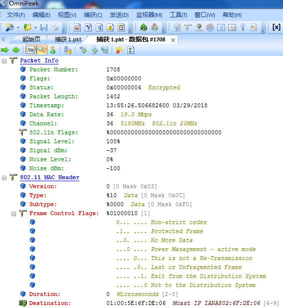Open the Alarms warning triangle icon
Viewport: 283px width, 308px height.
pyautogui.click(x=110, y=27)
